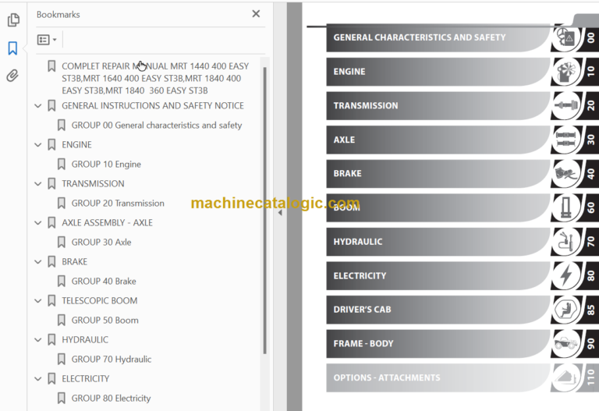
Task: Go to GROUP 20 Transmission bookmark
Action: click(x=118, y=204)
